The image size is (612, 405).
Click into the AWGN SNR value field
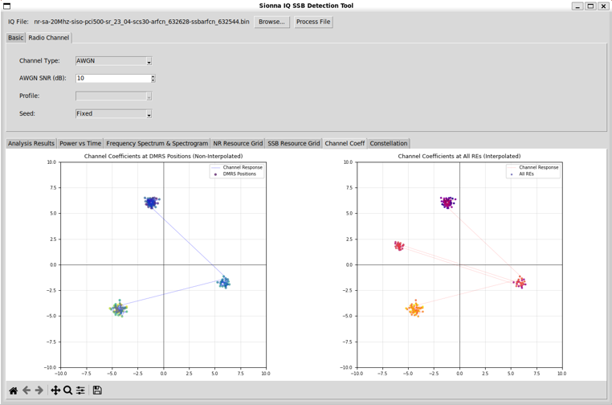(x=112, y=79)
